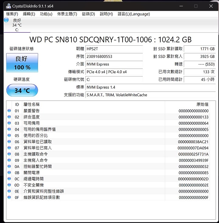Click the 硬碟溫度 label
The height and width of the screenshot is (223, 219).
pyautogui.click(x=22, y=79)
